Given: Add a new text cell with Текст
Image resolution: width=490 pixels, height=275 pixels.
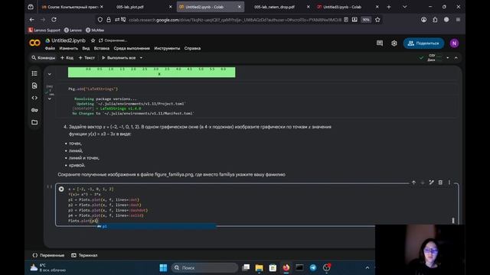Looking at the screenshot, I should 87,58.
